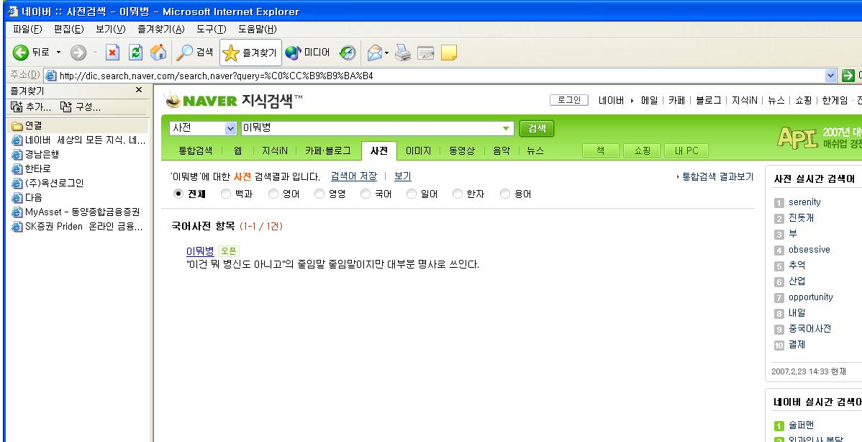Select the 백과 radio button
The image size is (862, 442).
(x=225, y=194)
